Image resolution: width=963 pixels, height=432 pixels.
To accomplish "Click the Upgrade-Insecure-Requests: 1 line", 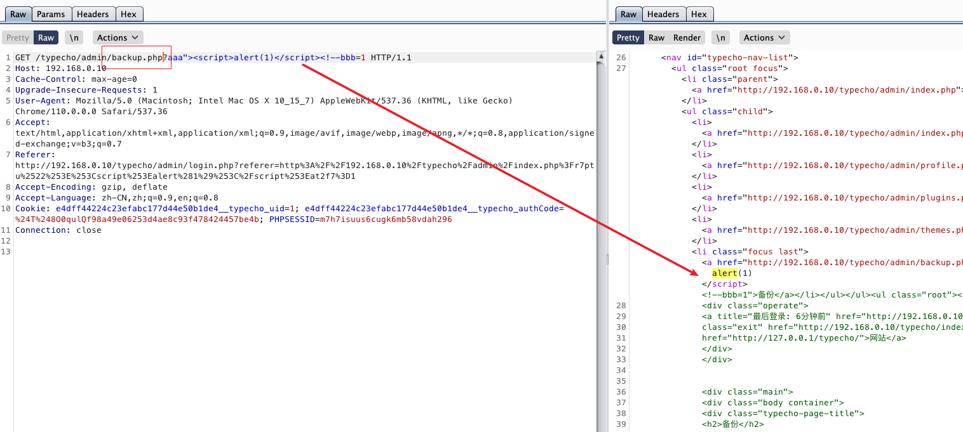I will (86, 90).
